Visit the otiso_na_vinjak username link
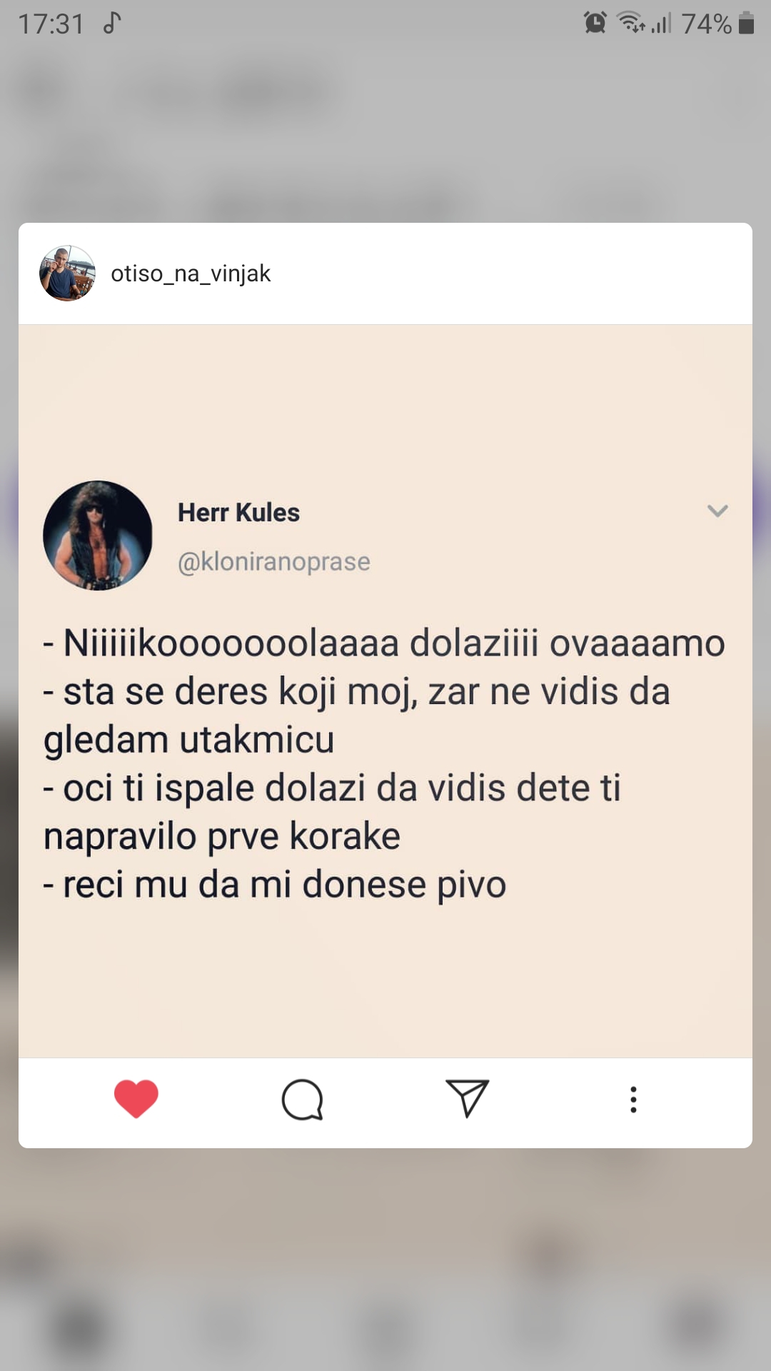Viewport: 771px width, 1371px height. 191,273
